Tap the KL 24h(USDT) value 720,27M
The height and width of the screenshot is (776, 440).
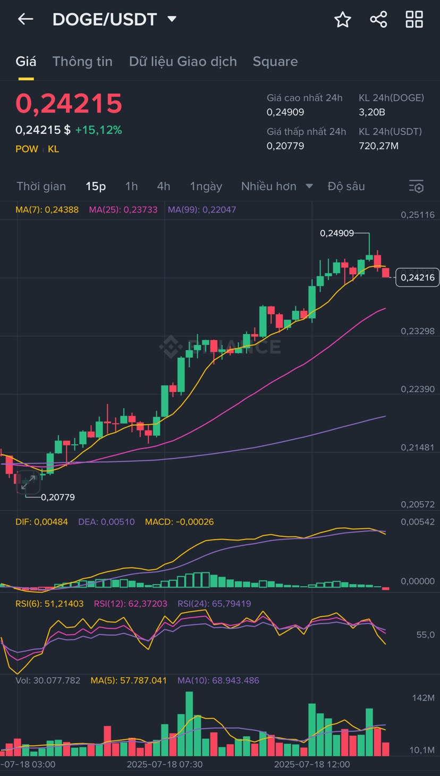(x=379, y=146)
